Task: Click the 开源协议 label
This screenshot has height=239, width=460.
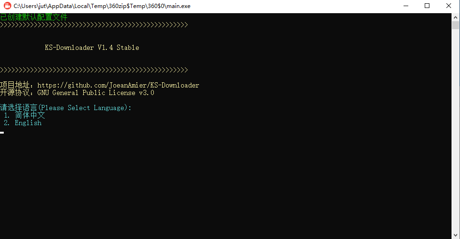Action: [x=15, y=93]
